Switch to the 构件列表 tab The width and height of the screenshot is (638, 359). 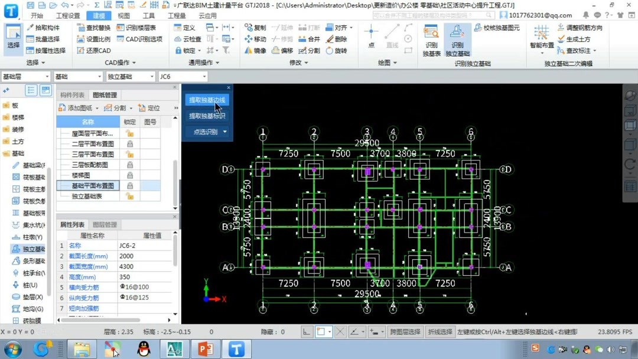pyautogui.click(x=71, y=94)
